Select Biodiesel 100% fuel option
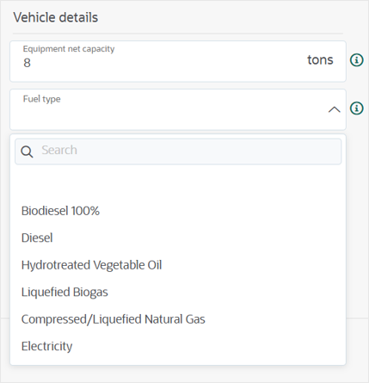 [178, 211]
